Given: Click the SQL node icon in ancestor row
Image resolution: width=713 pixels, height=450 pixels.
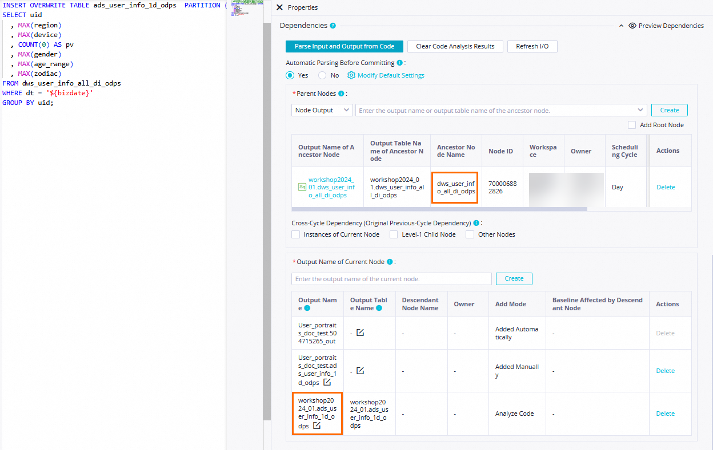Looking at the screenshot, I should click(302, 187).
